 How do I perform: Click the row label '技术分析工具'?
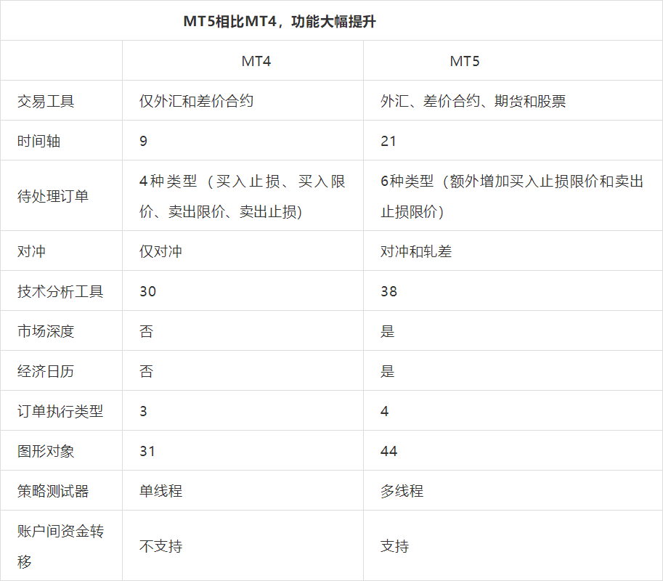click(60, 291)
